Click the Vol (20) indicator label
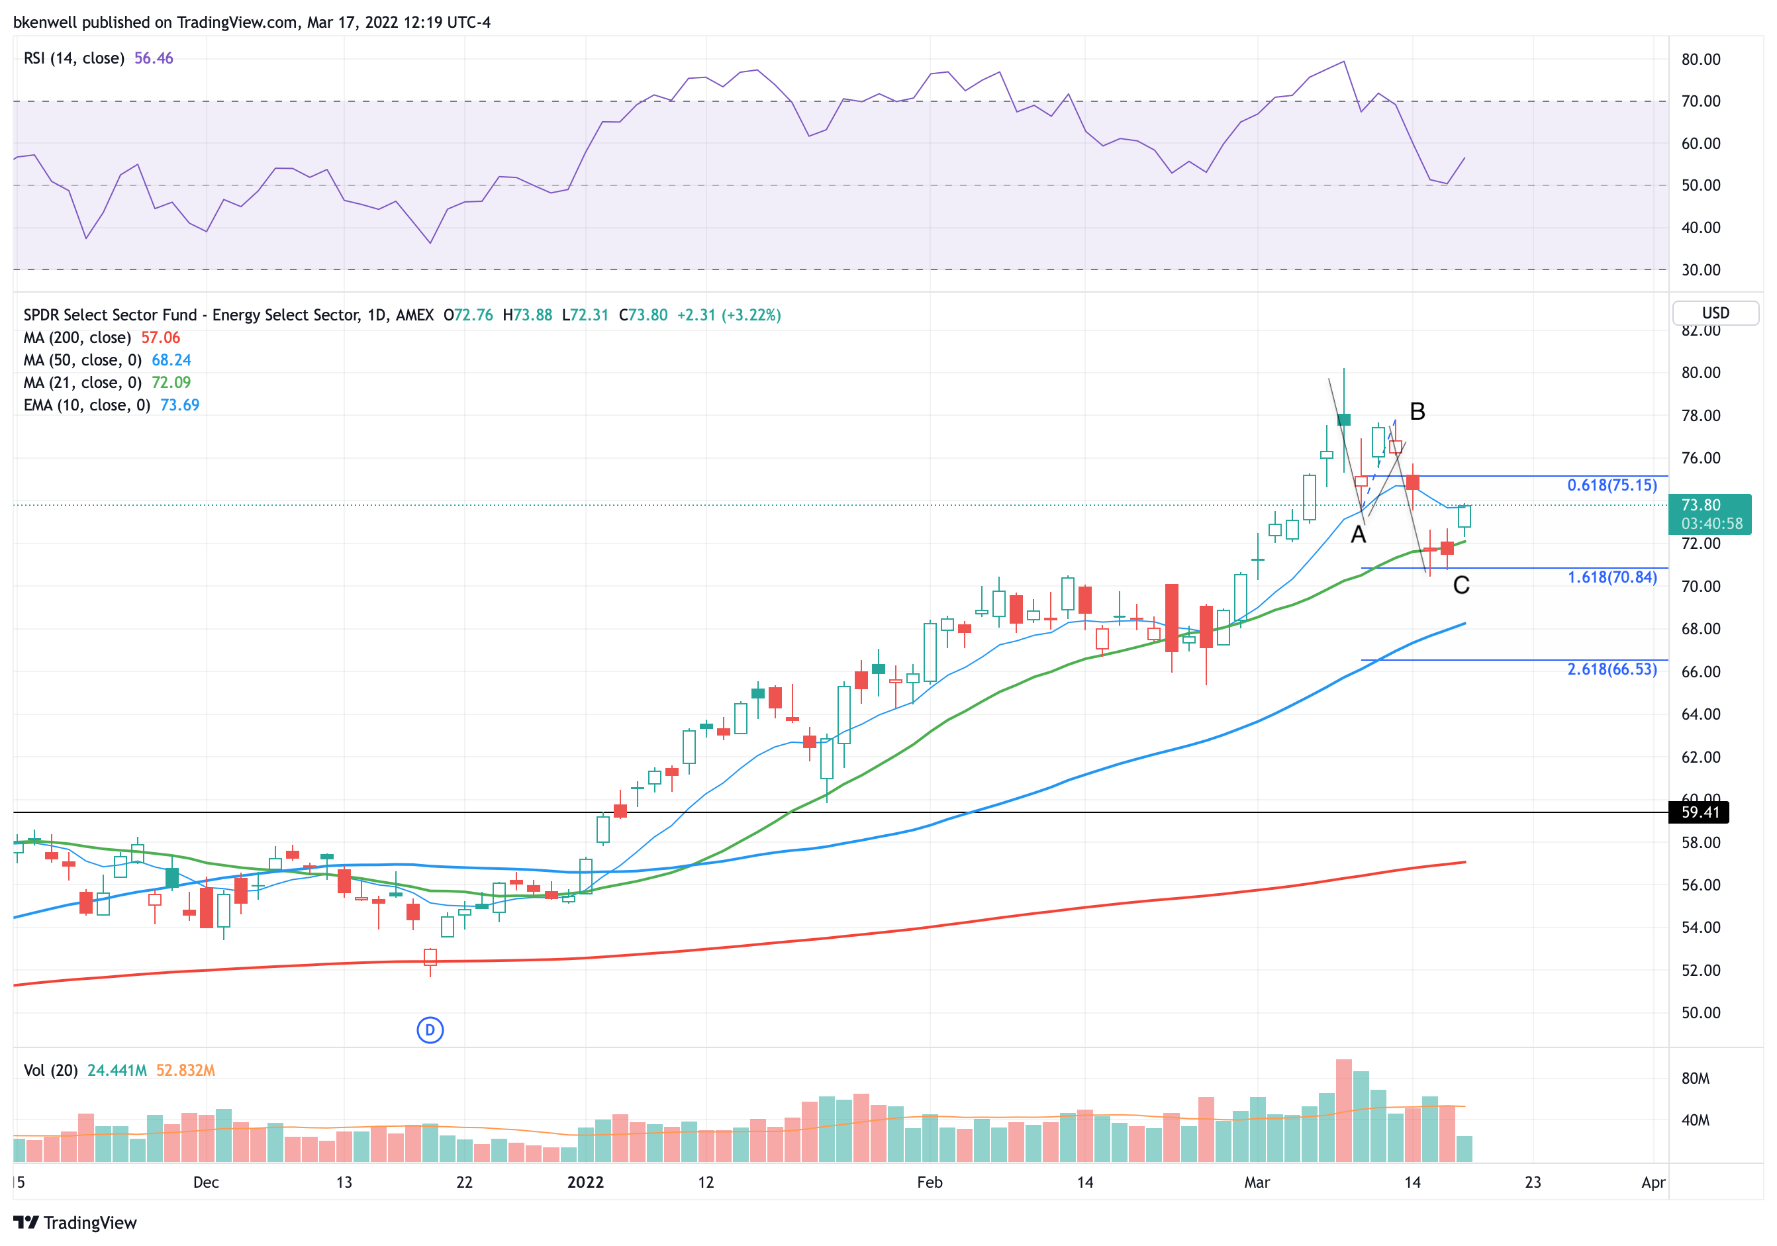The height and width of the screenshot is (1246, 1777). [x=51, y=1069]
